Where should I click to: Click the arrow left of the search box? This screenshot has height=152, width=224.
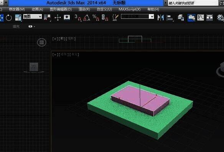pos(165,3)
